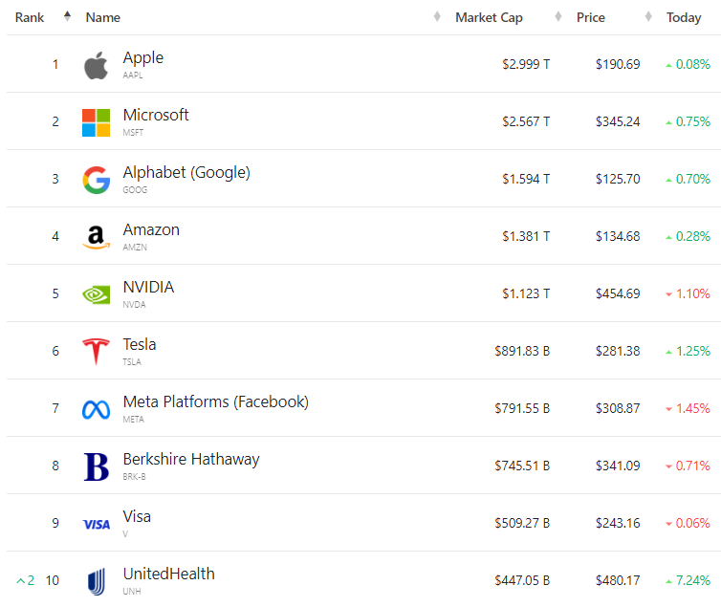Click the Apple company logo icon
This screenshot has height=607, width=721.
point(96,65)
